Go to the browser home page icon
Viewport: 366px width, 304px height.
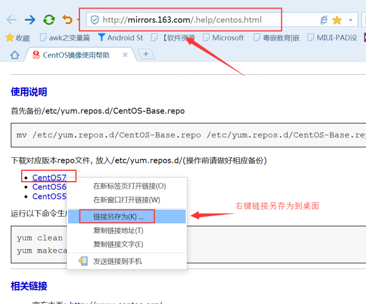(x=15, y=55)
